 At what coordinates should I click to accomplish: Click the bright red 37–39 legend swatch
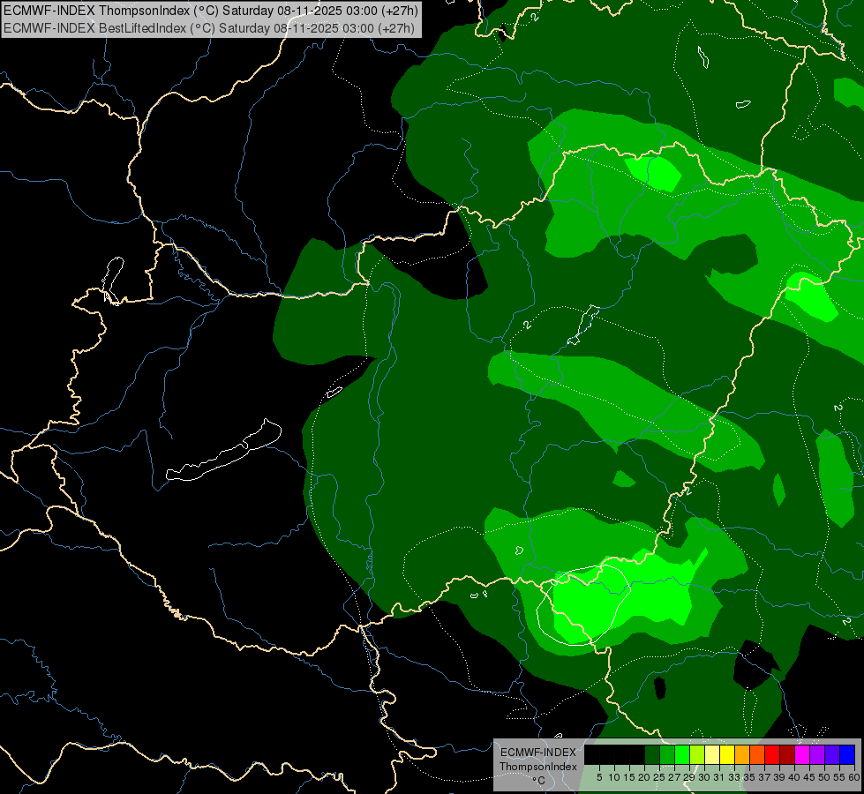(x=772, y=754)
